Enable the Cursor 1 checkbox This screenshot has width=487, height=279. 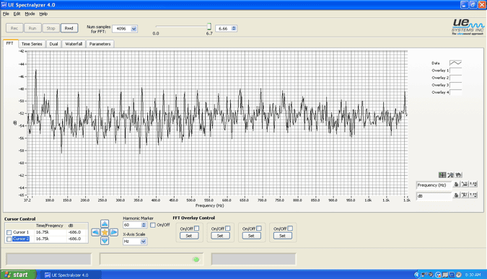click(x=9, y=232)
